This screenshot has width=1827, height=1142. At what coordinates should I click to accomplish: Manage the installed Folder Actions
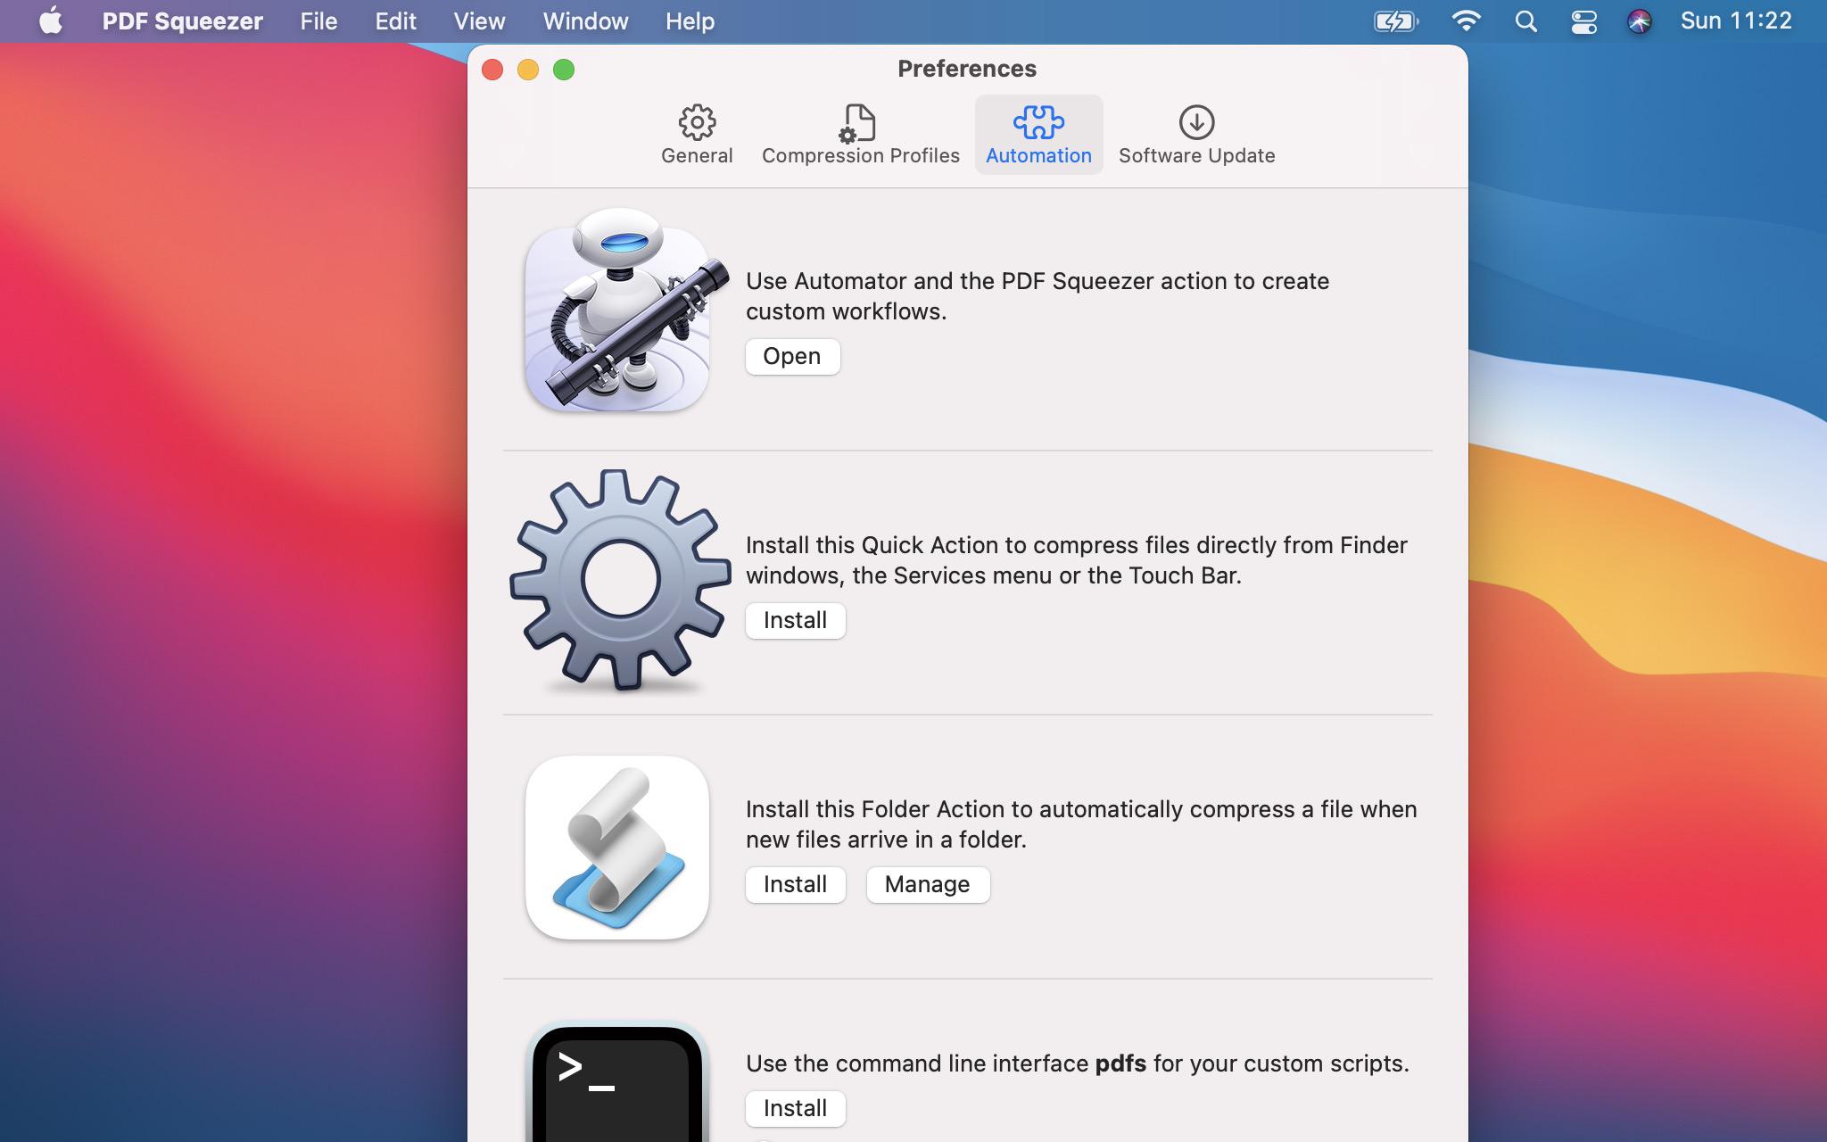(928, 884)
